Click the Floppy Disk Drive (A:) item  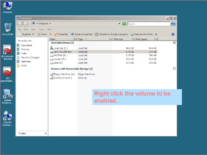pyautogui.click(x=64, y=74)
